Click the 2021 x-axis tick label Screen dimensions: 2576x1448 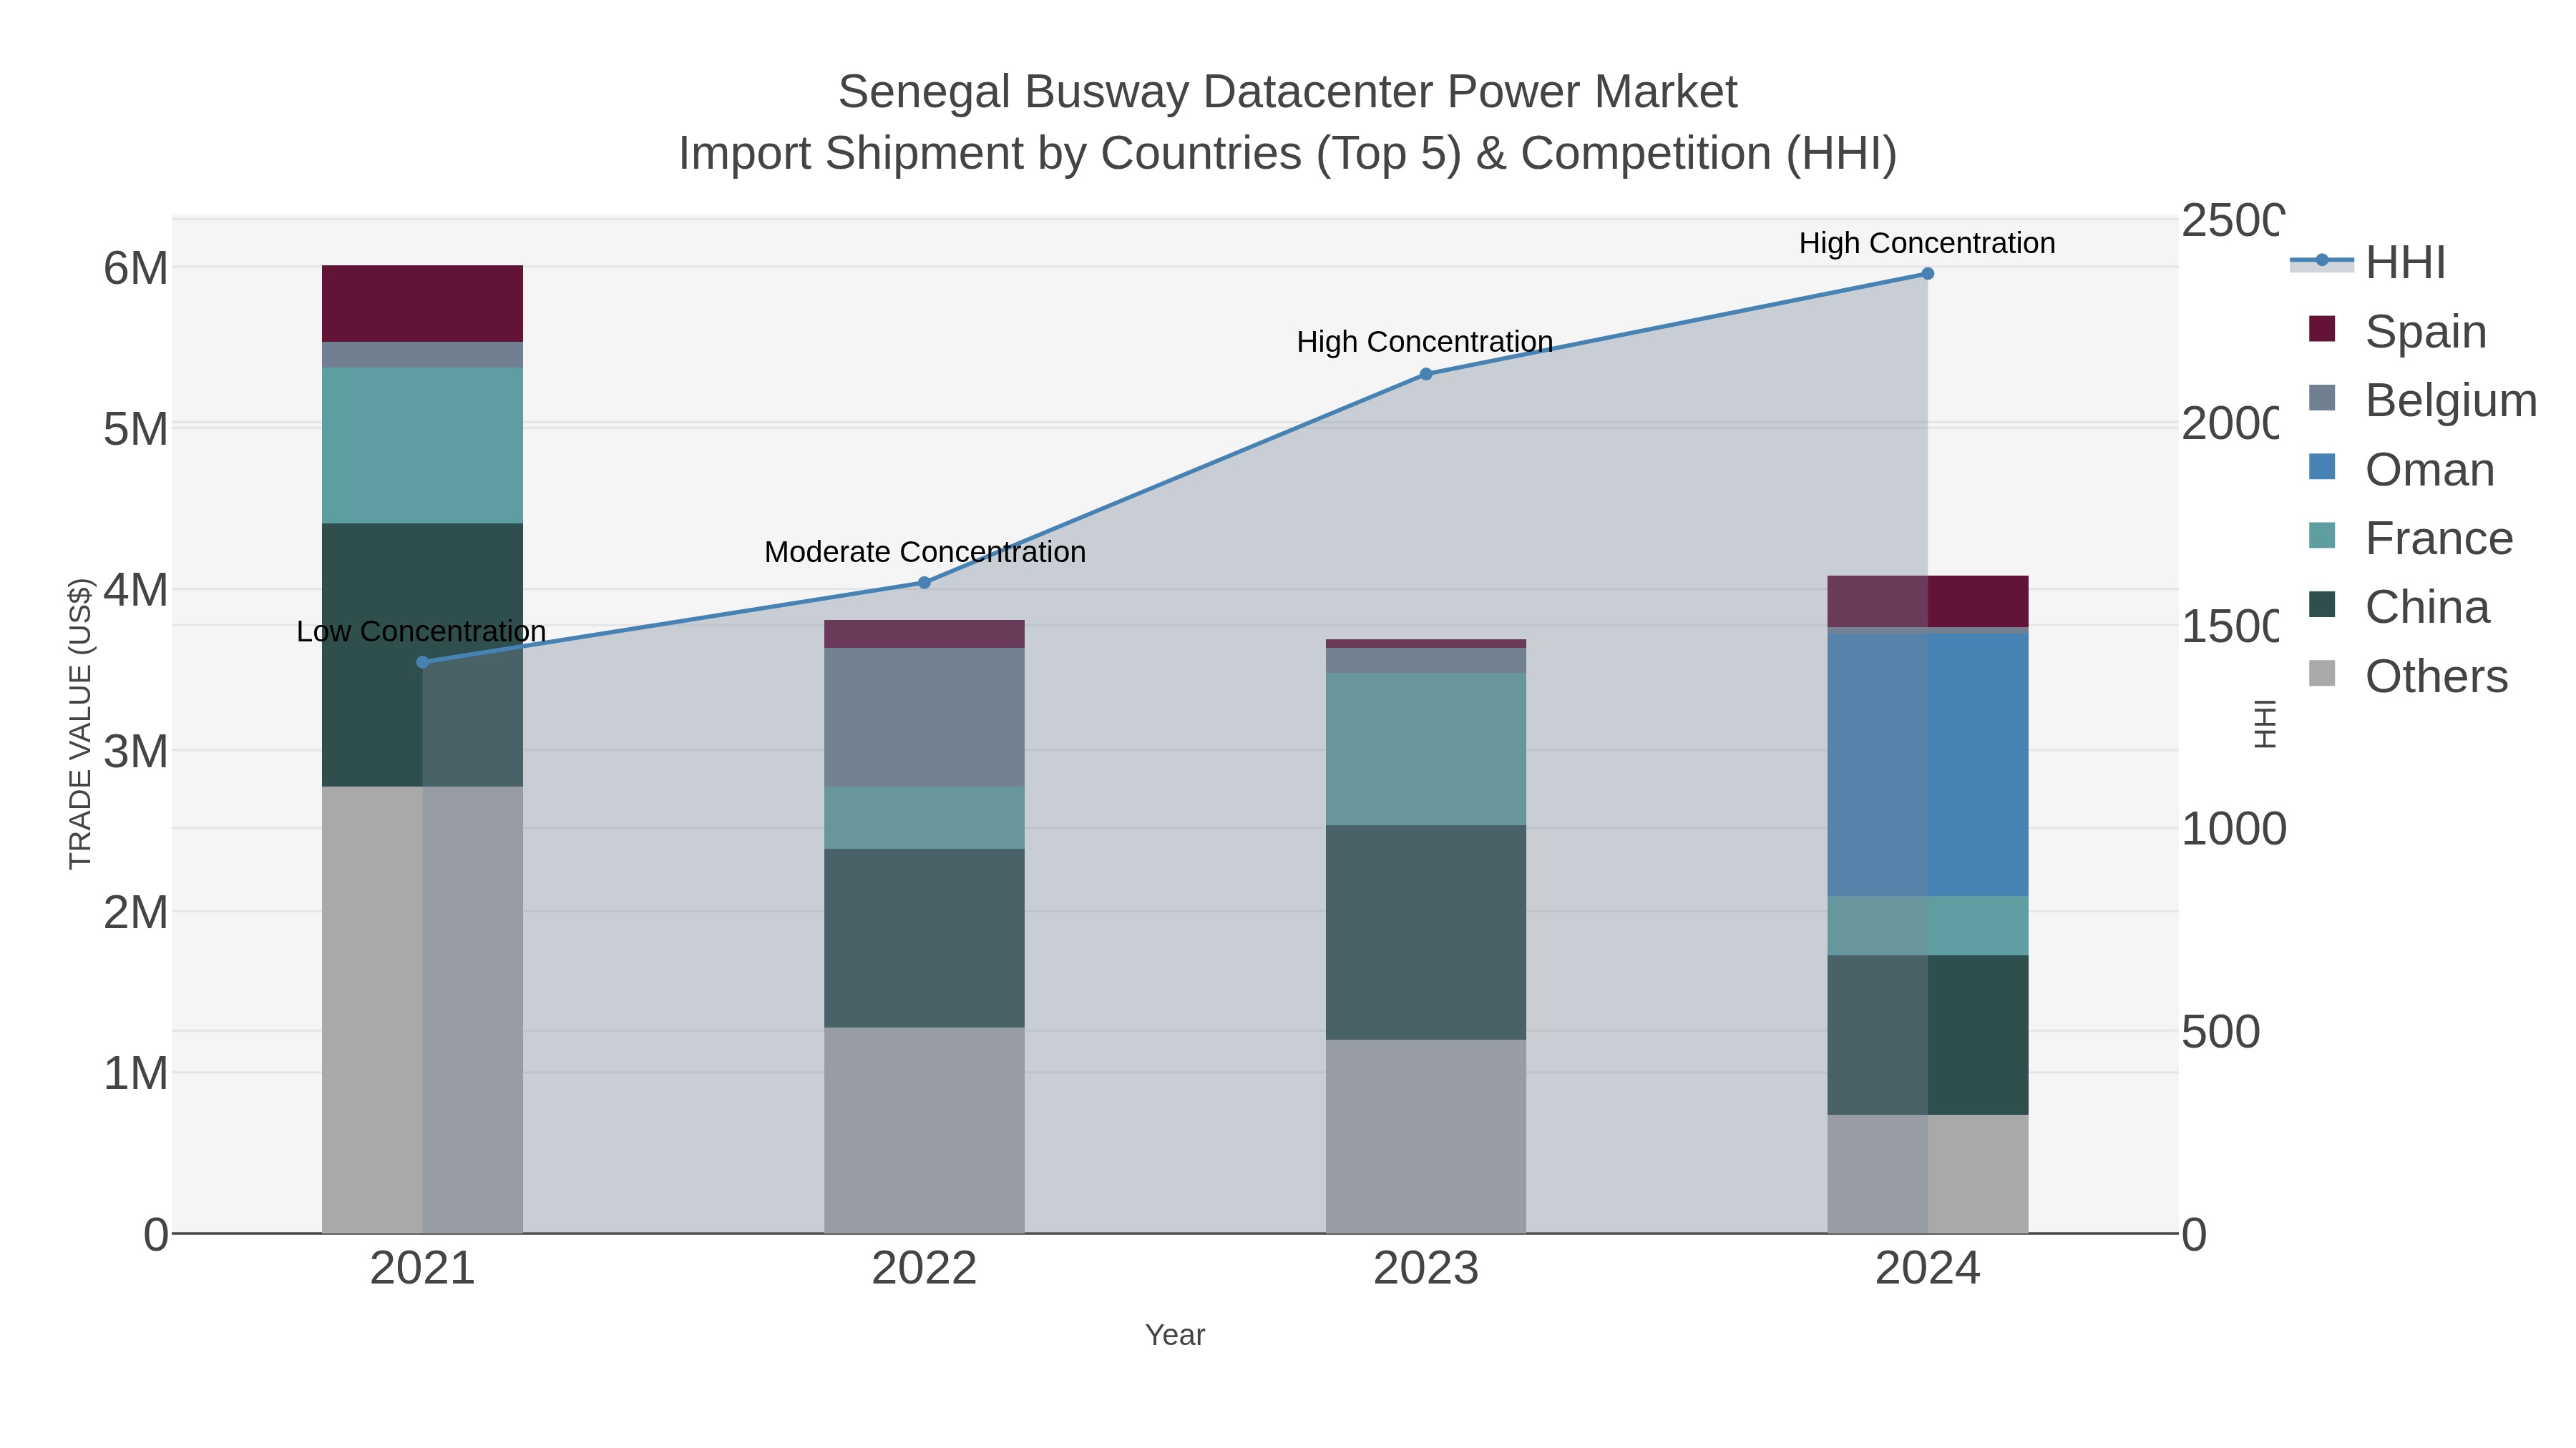coord(422,1269)
